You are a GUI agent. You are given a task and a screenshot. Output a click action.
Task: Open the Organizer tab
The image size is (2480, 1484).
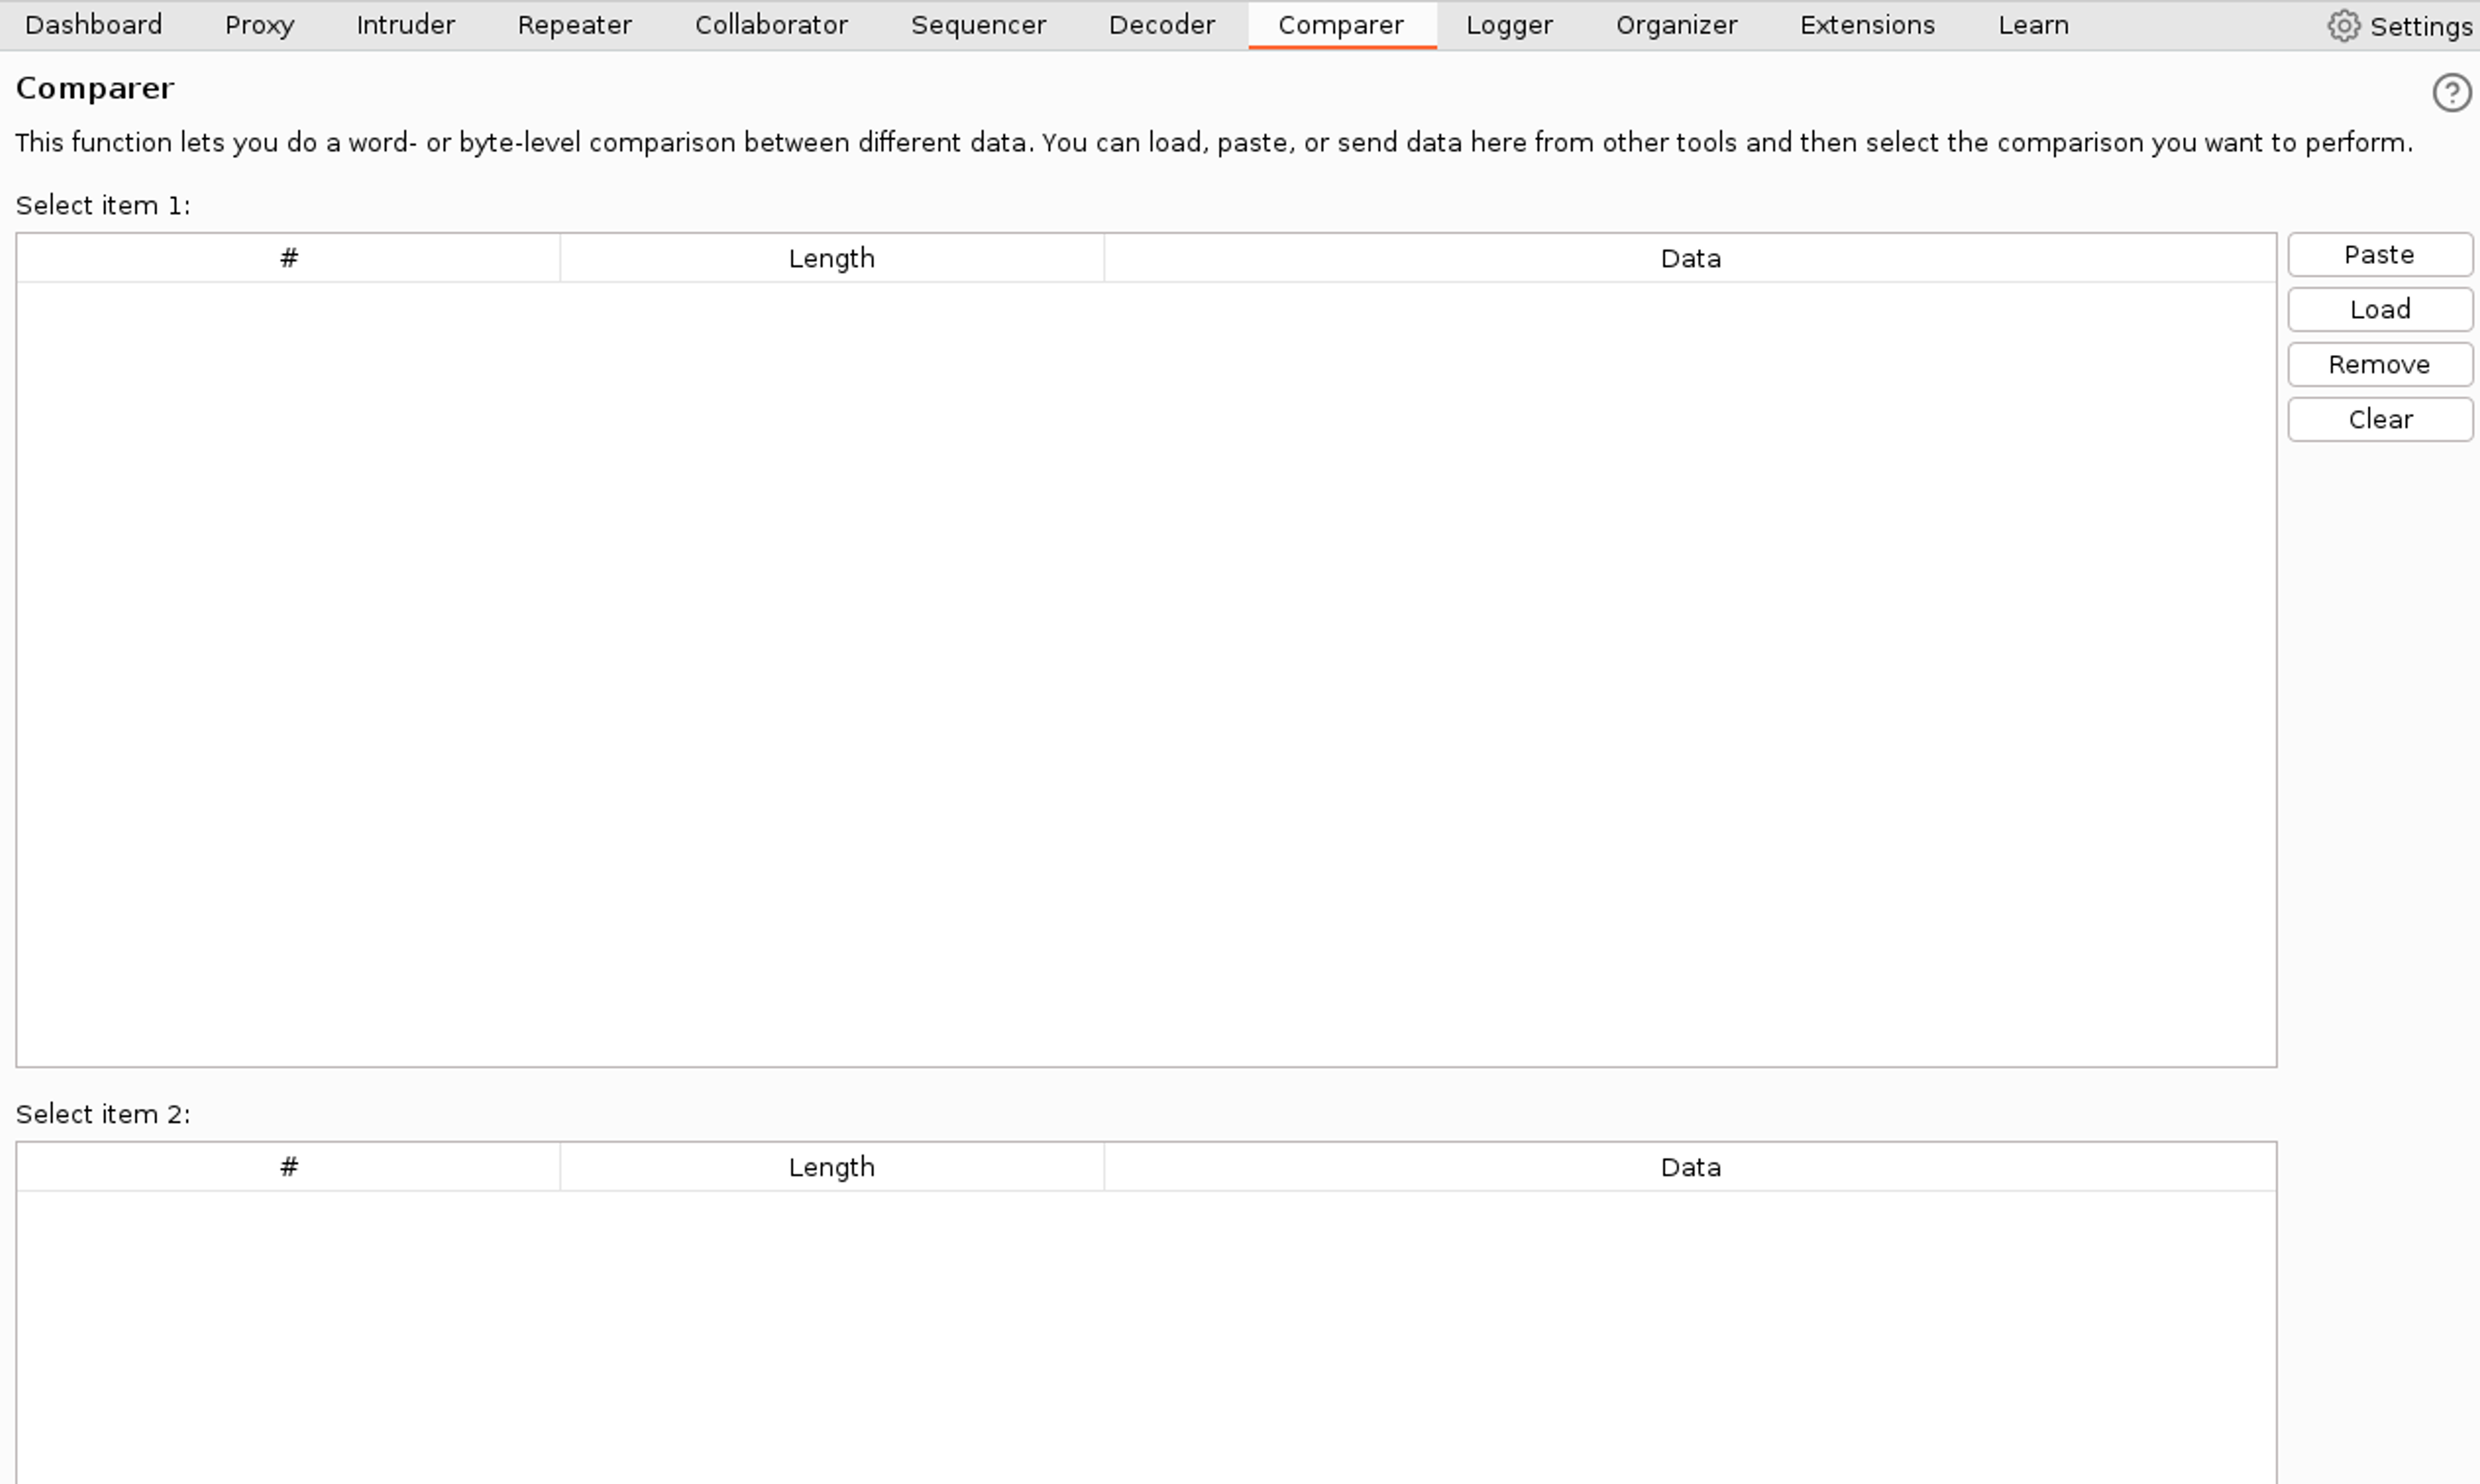1676,25
